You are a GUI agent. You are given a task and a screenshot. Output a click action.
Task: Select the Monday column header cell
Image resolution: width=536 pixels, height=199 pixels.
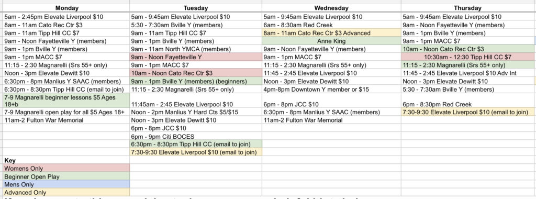click(x=66, y=8)
